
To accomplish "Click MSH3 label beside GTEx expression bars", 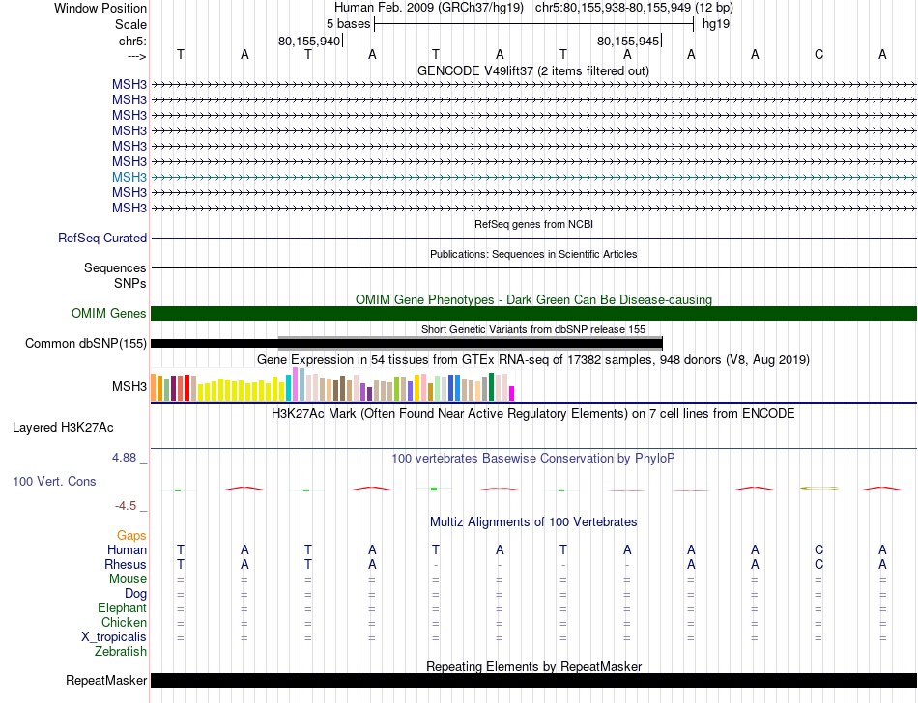I will tap(129, 386).
